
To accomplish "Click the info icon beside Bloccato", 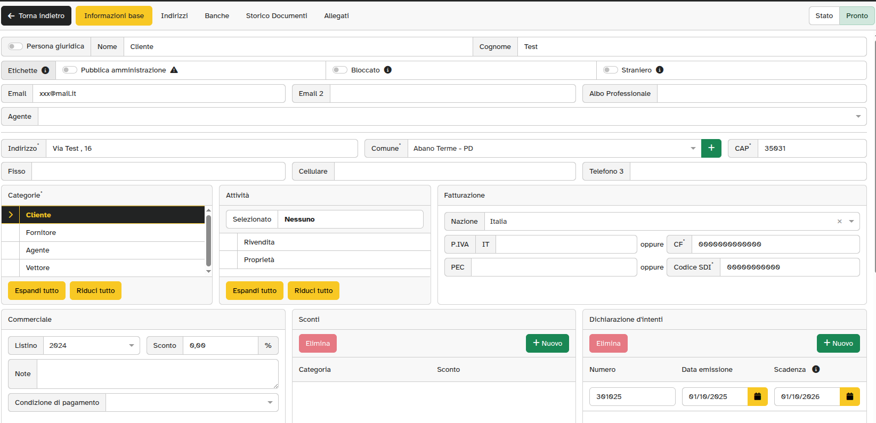I will (388, 70).
